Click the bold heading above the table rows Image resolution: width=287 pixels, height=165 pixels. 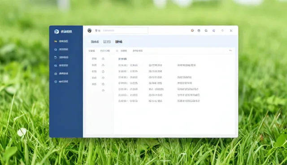click(122, 59)
